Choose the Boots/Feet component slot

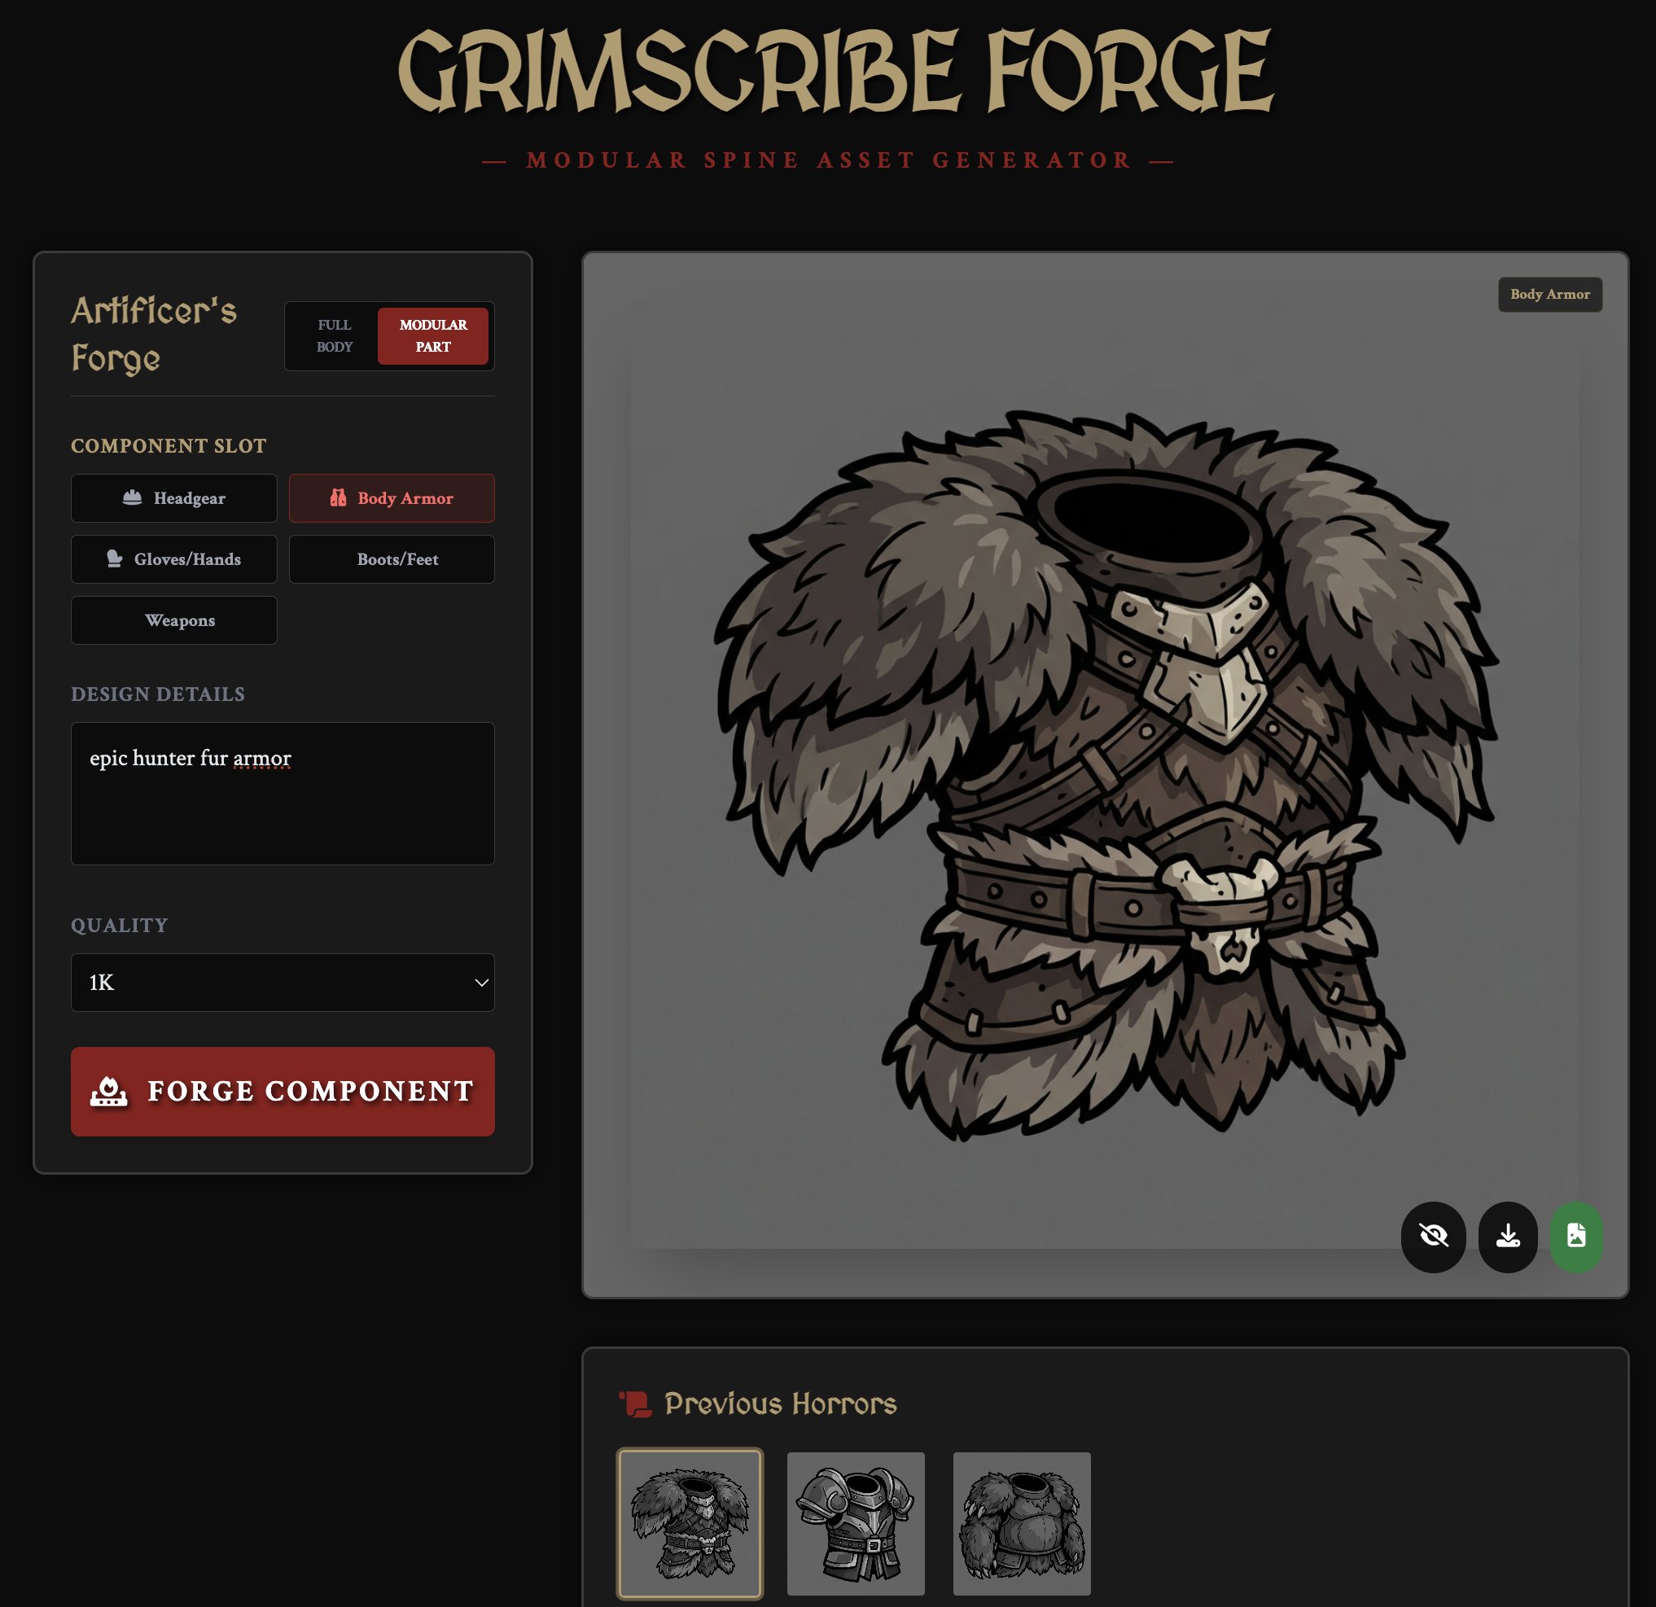391,558
